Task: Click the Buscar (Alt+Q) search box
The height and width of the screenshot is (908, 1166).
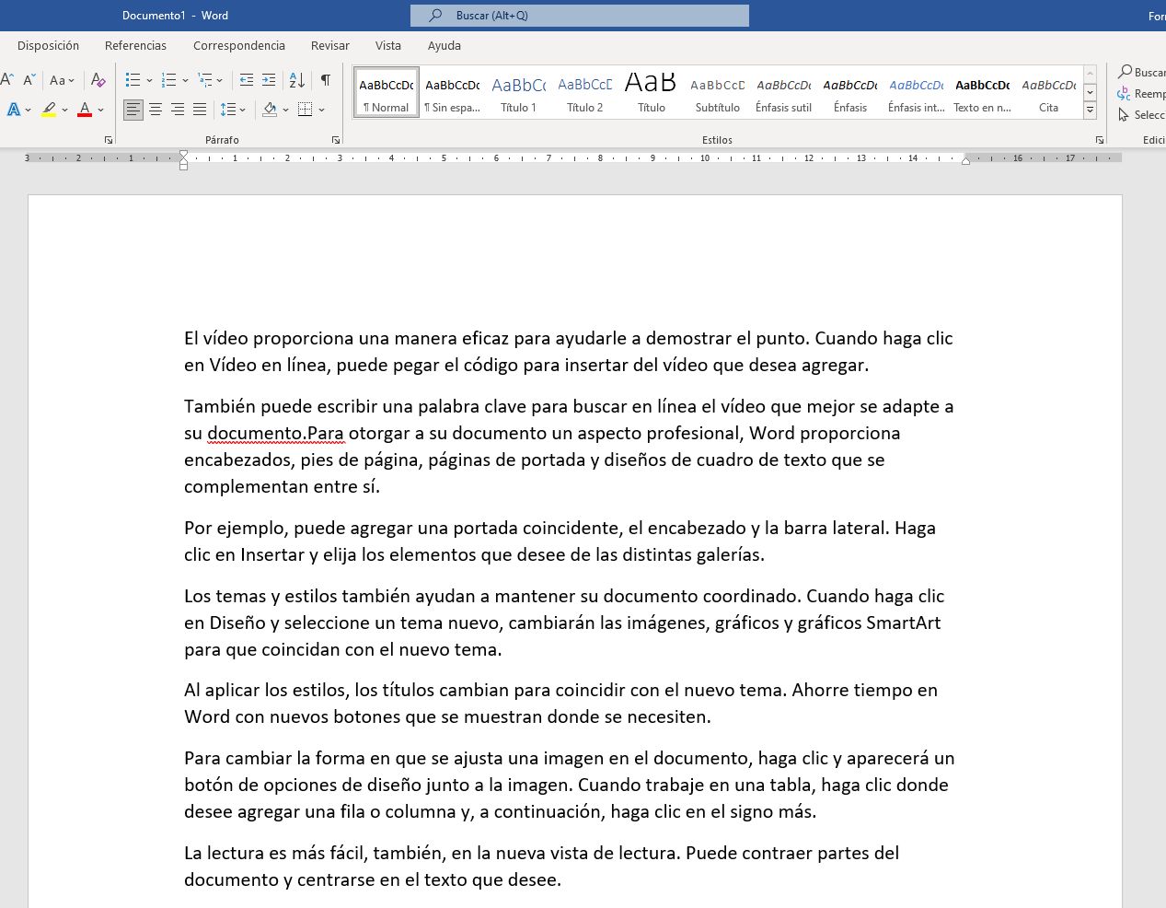Action: point(580,16)
